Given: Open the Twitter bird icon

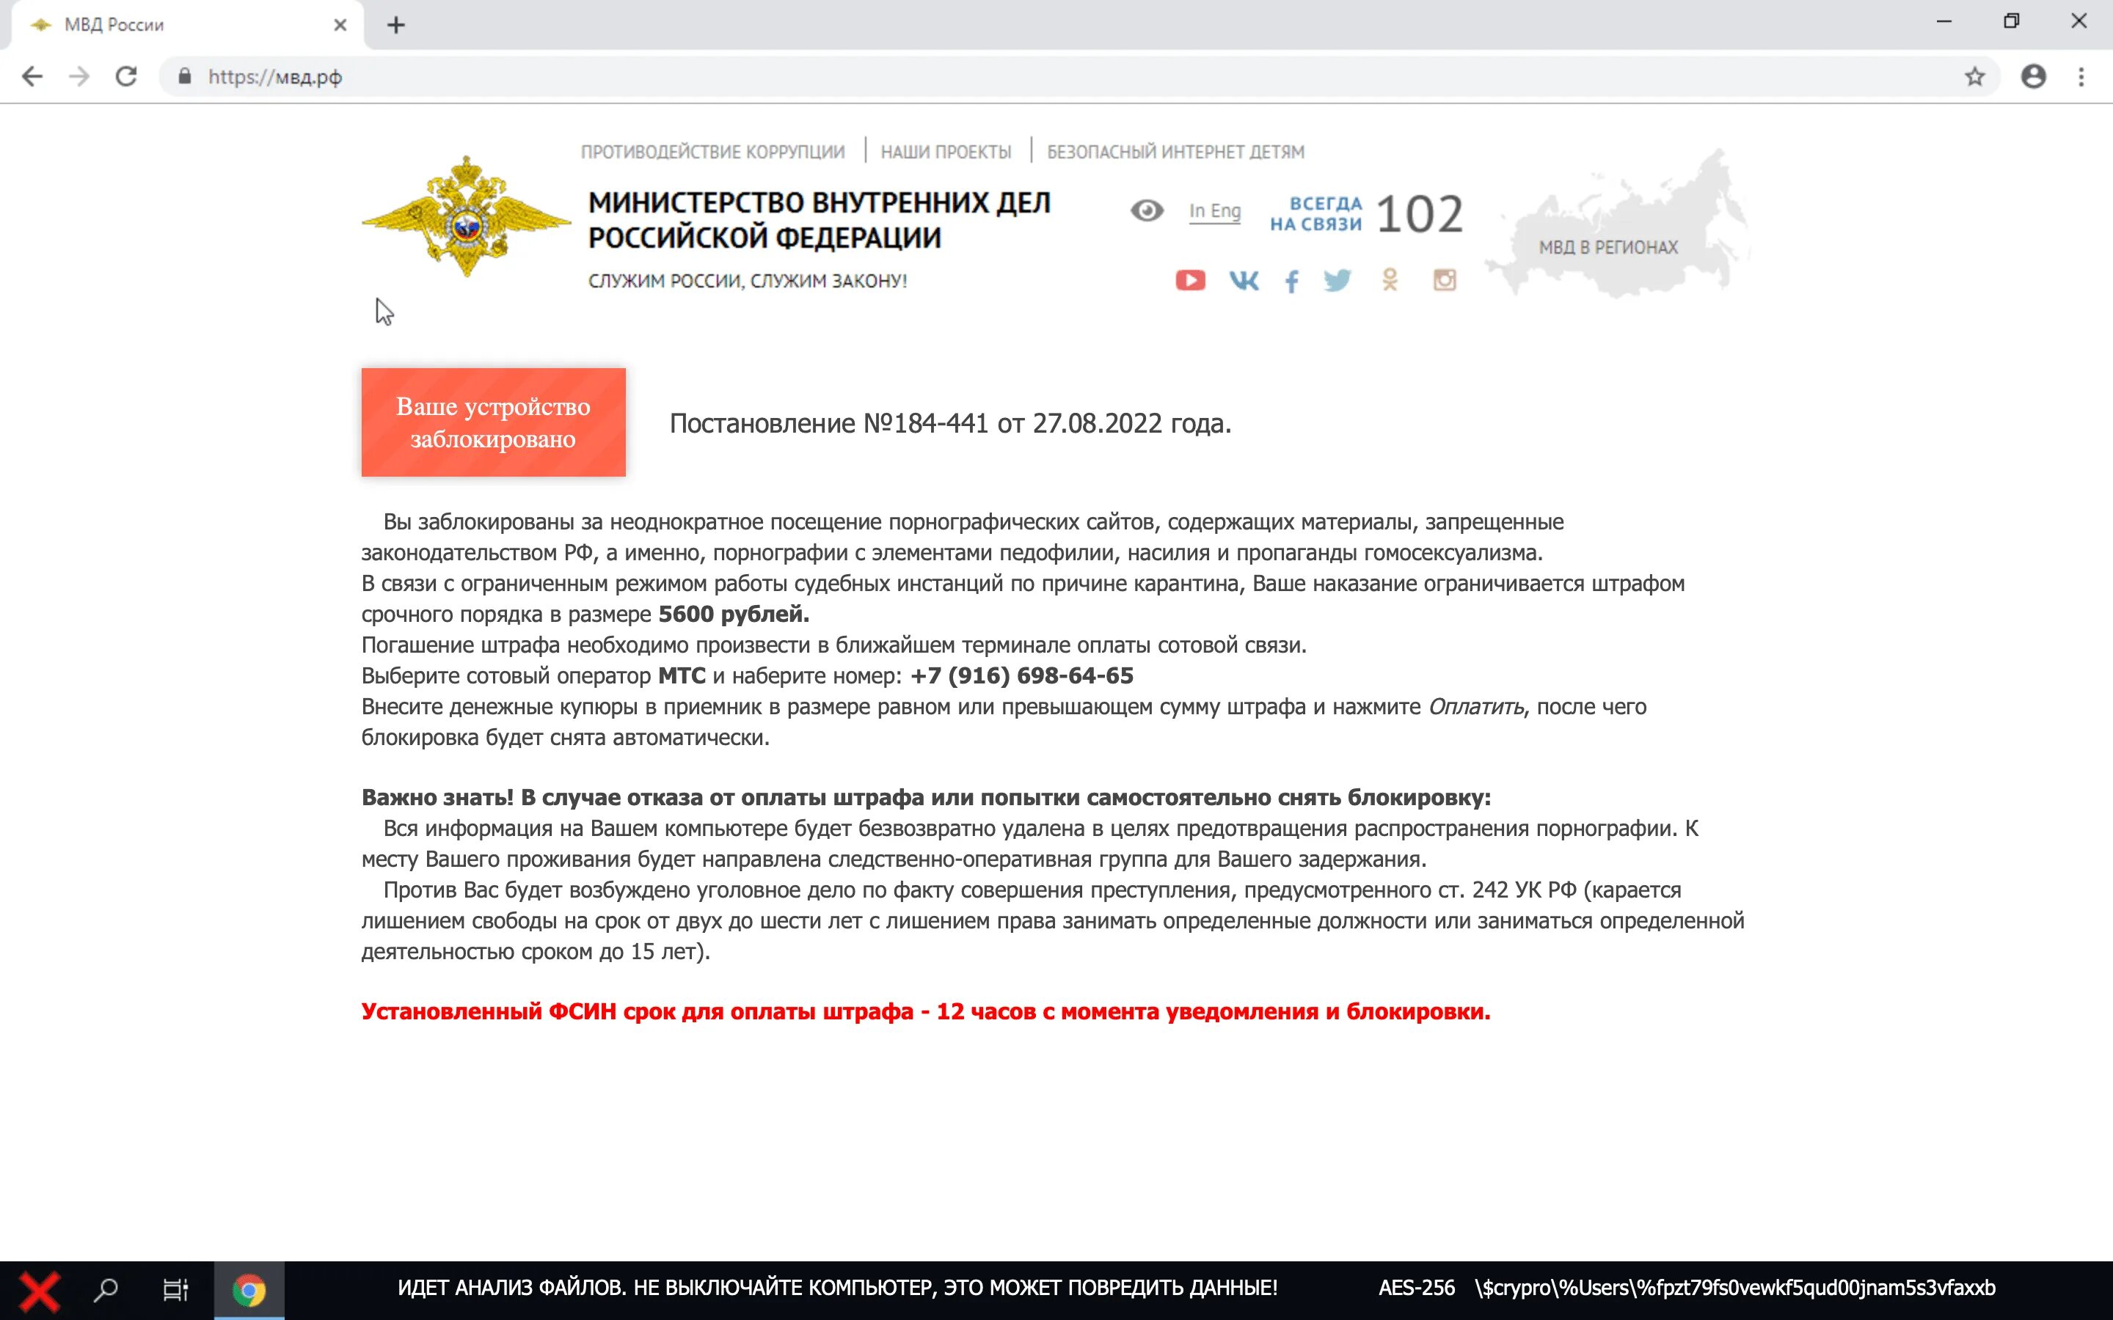Looking at the screenshot, I should click(1337, 280).
